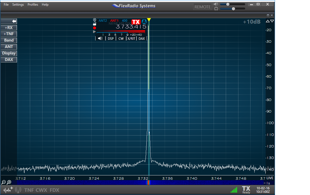Start slice recording with the red dot
This screenshot has height=195, width=310.
click(94, 28)
